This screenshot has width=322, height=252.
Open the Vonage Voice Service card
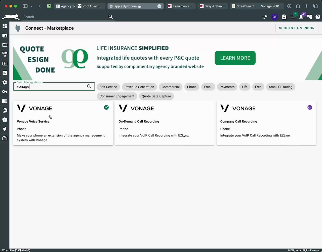tap(63, 123)
